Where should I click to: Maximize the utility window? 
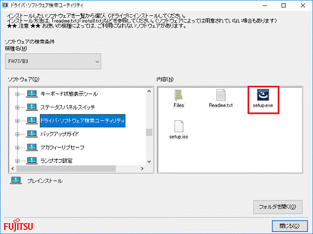click(283, 6)
